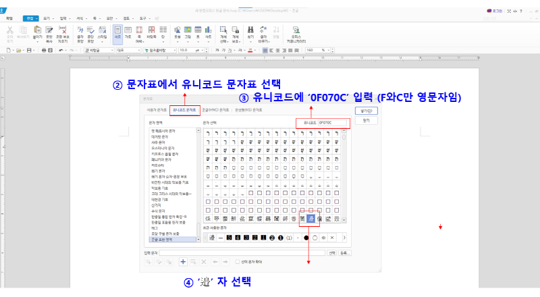Click the red font color swatch
Viewport: 540px width, 297px height.
(x=250, y=51)
